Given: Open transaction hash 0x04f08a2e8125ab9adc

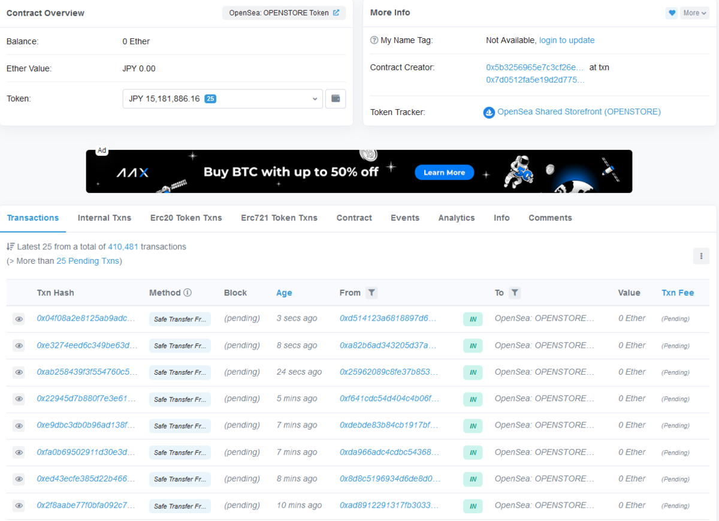Looking at the screenshot, I should (87, 318).
